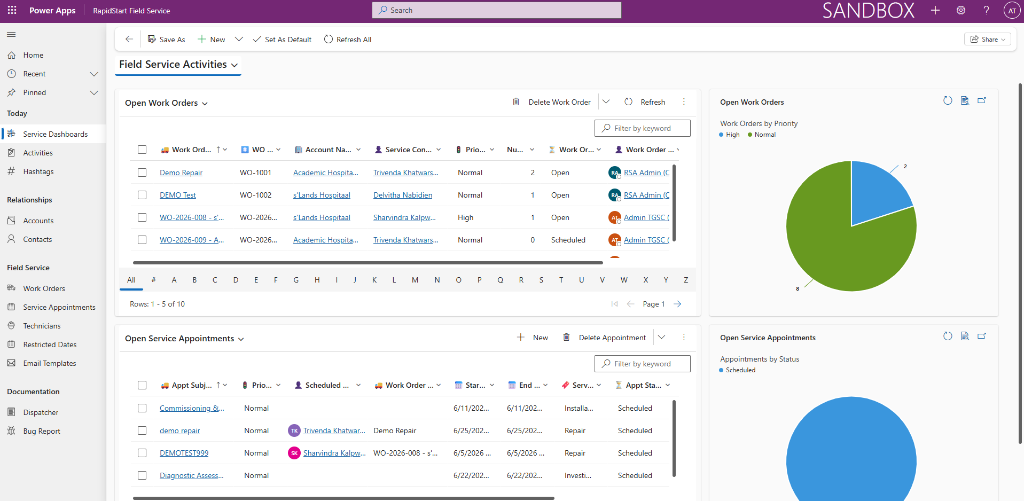
Task: Go to next page of work orders
Action: 677,304
